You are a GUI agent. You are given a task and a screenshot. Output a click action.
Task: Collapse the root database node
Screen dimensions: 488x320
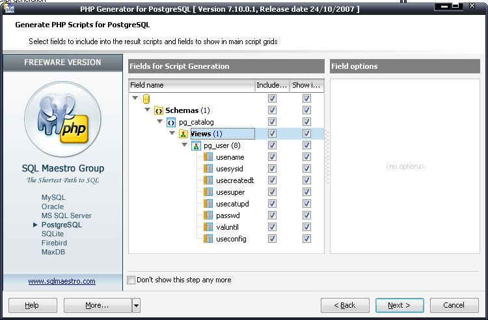(x=135, y=98)
